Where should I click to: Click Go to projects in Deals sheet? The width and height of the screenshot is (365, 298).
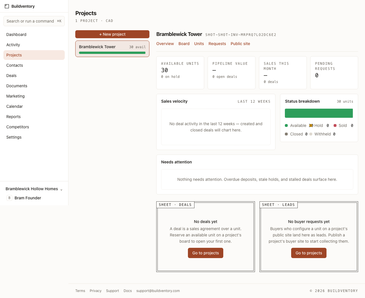(206, 253)
